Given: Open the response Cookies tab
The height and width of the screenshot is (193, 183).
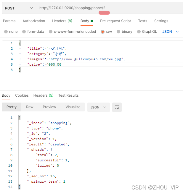Looking at the screenshot, I should tap(22, 95).
